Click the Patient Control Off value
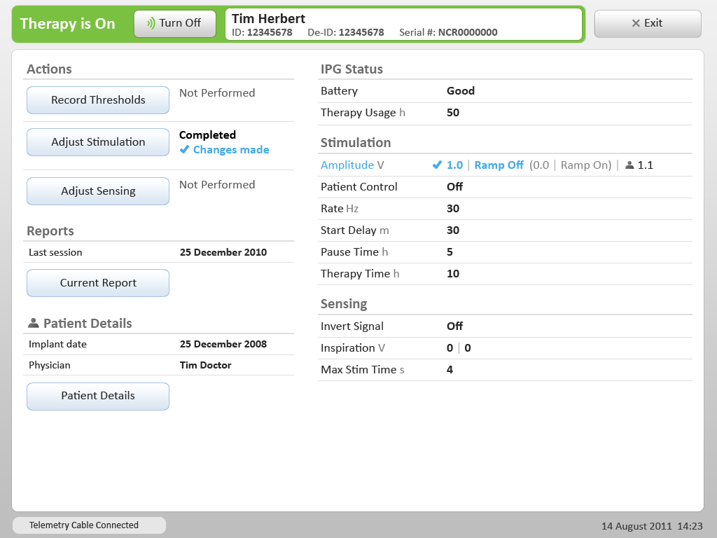 (x=454, y=187)
